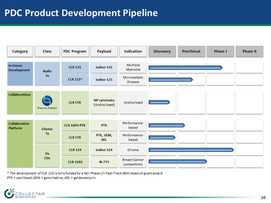The width and height of the screenshot is (271, 203).
Task: Click the Pierre Fabre logo
Action: pyautogui.click(x=47, y=102)
